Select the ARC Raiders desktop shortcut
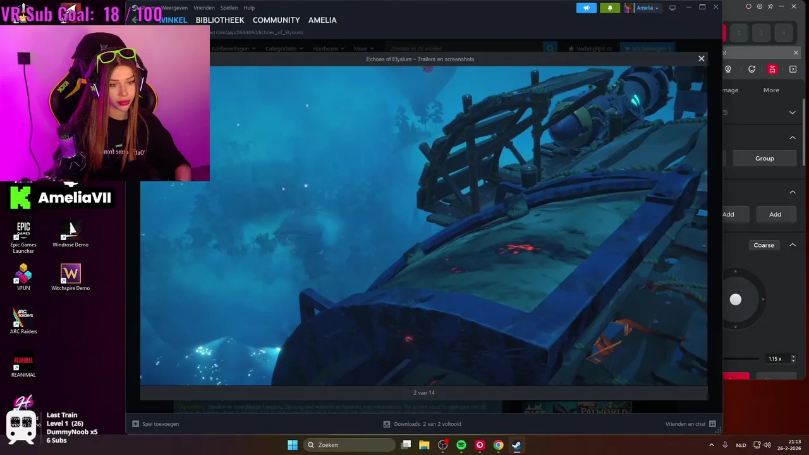 pos(23,320)
